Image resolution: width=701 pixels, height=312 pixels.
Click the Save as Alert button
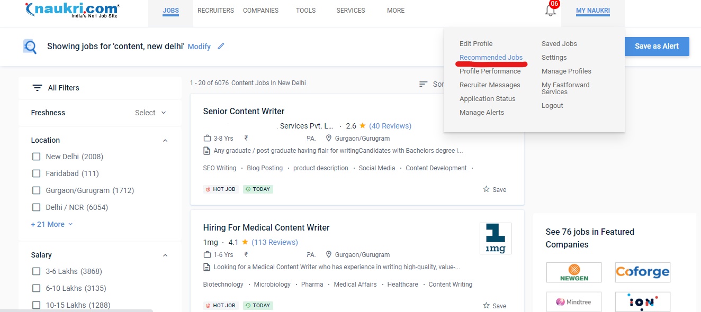point(657,46)
